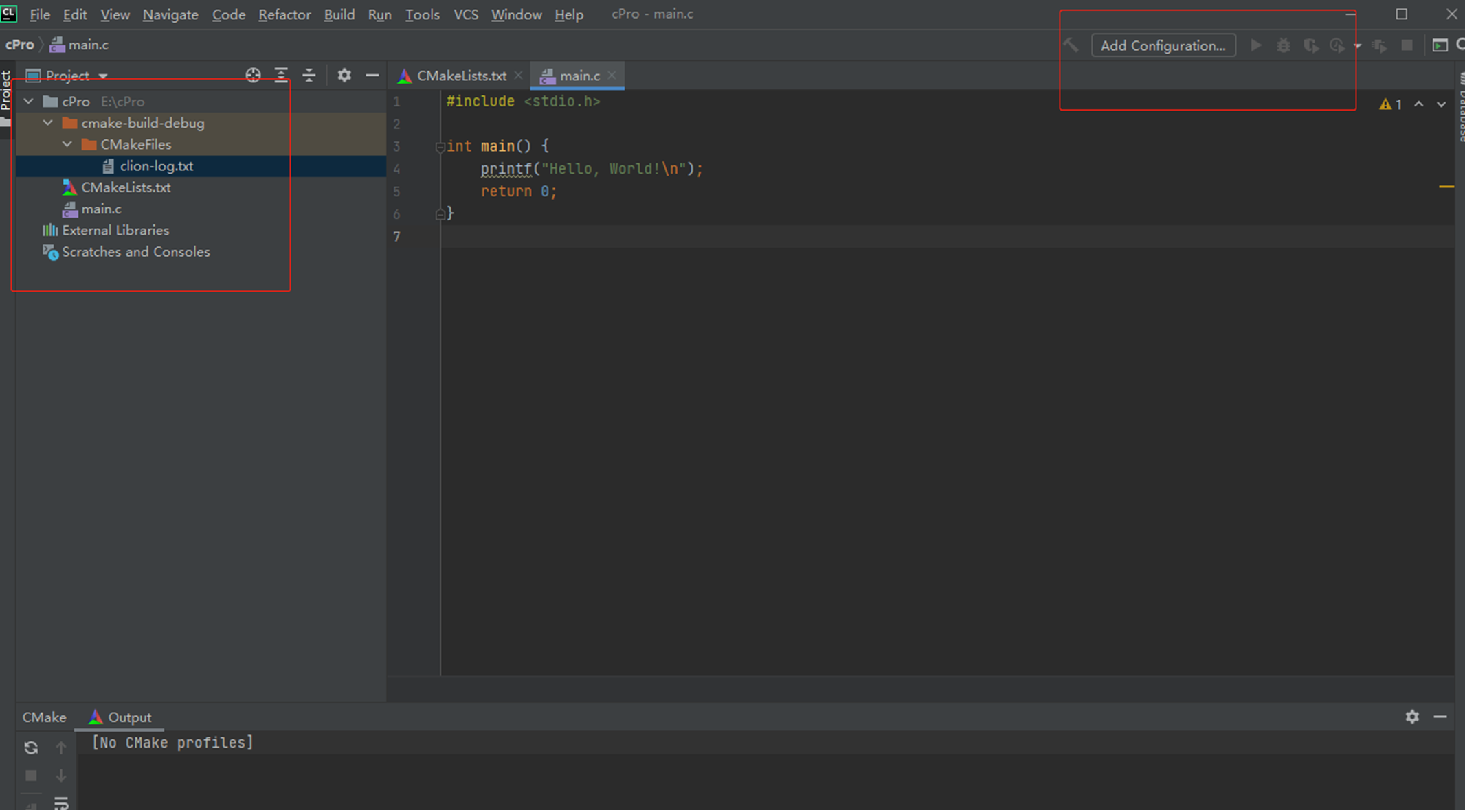Screen dimensions: 1465x810
Task: Click the Locate/Select Opened File crosshair icon
Action: tap(253, 76)
